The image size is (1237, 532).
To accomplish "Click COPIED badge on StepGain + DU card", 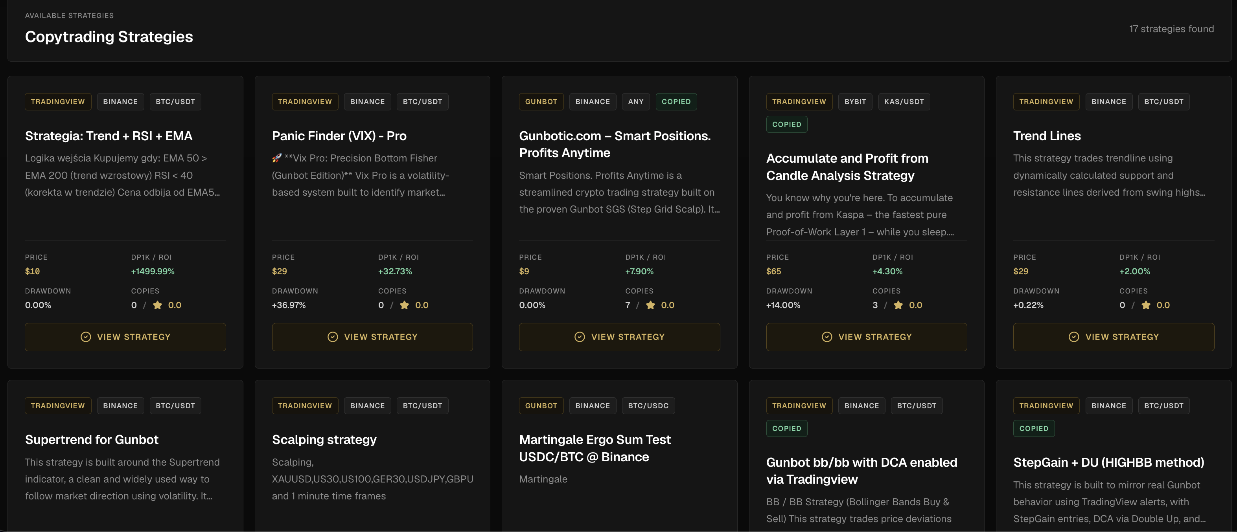I will click(1034, 428).
